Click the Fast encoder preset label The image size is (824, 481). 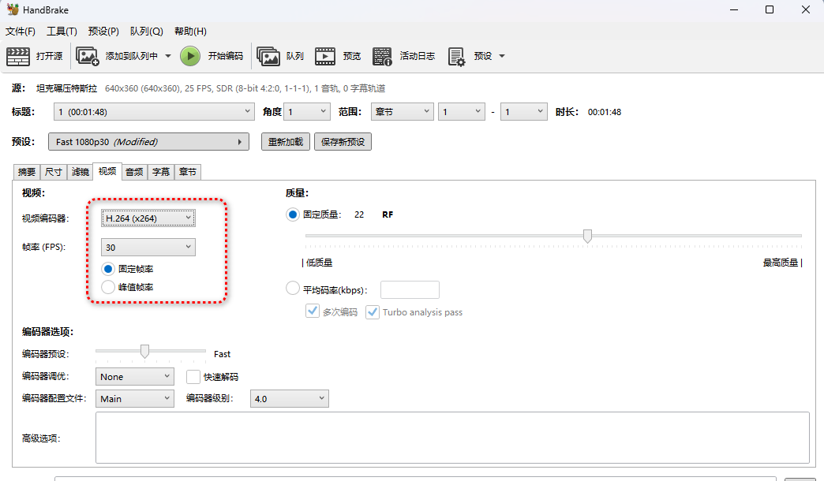(x=223, y=354)
